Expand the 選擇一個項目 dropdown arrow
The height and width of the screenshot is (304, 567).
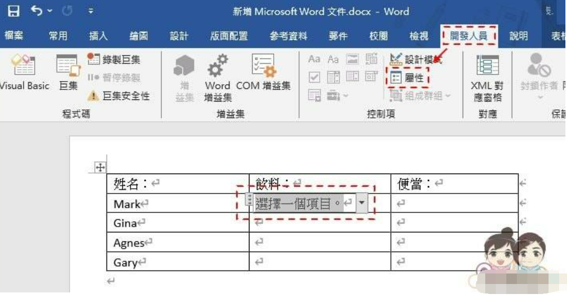(361, 203)
